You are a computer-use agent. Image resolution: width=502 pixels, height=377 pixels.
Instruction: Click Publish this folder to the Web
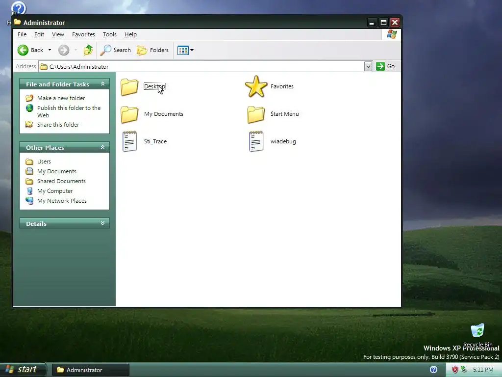coord(69,111)
